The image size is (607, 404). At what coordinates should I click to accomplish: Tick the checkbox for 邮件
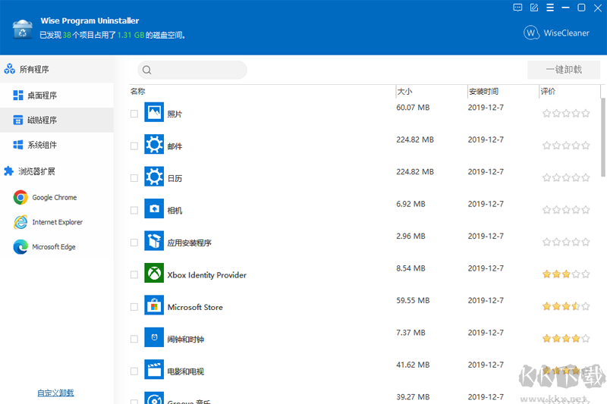point(134,146)
